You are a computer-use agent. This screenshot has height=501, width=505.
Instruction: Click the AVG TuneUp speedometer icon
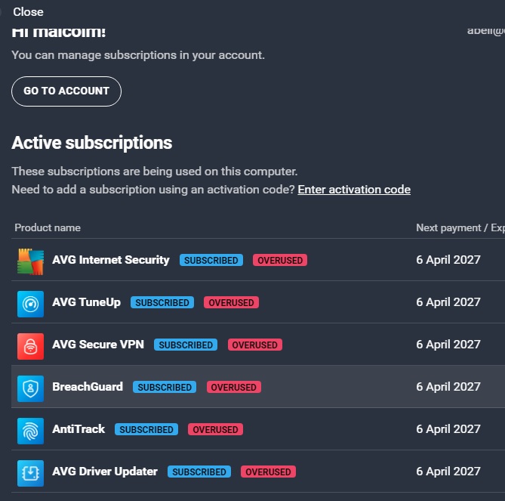30,304
